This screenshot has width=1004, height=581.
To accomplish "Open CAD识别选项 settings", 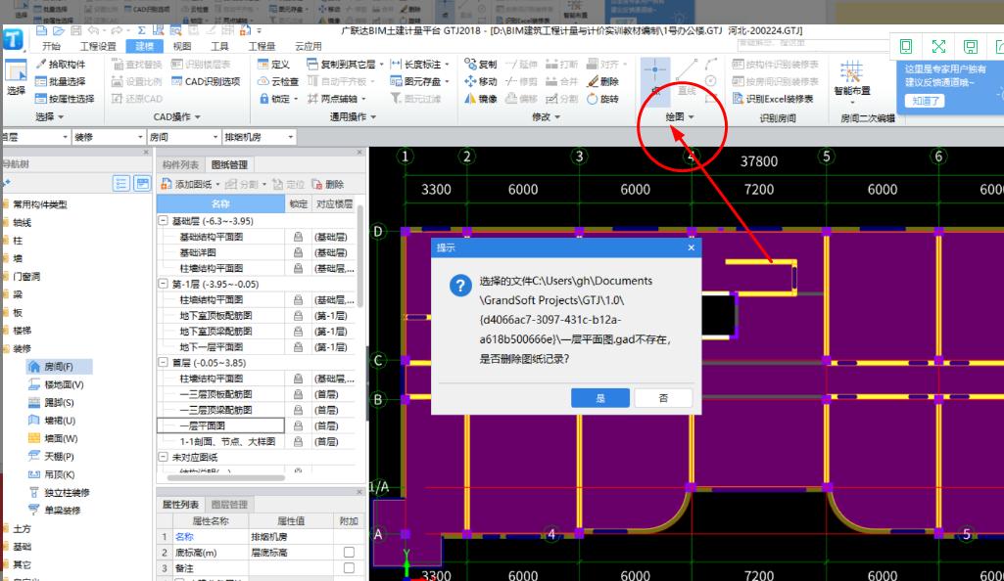I will point(206,81).
